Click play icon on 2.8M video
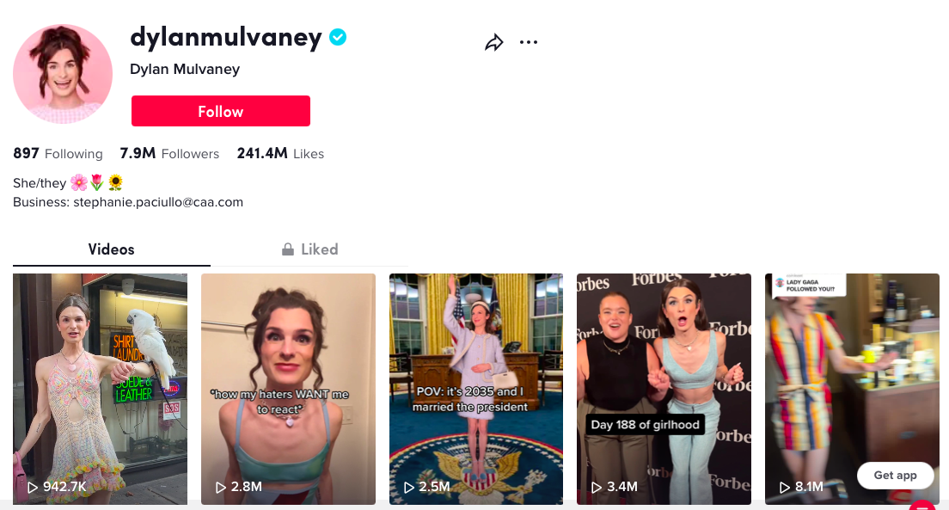This screenshot has width=949, height=510. tap(221, 487)
